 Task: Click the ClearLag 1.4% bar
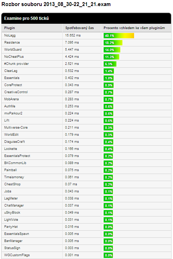(x=109, y=71)
